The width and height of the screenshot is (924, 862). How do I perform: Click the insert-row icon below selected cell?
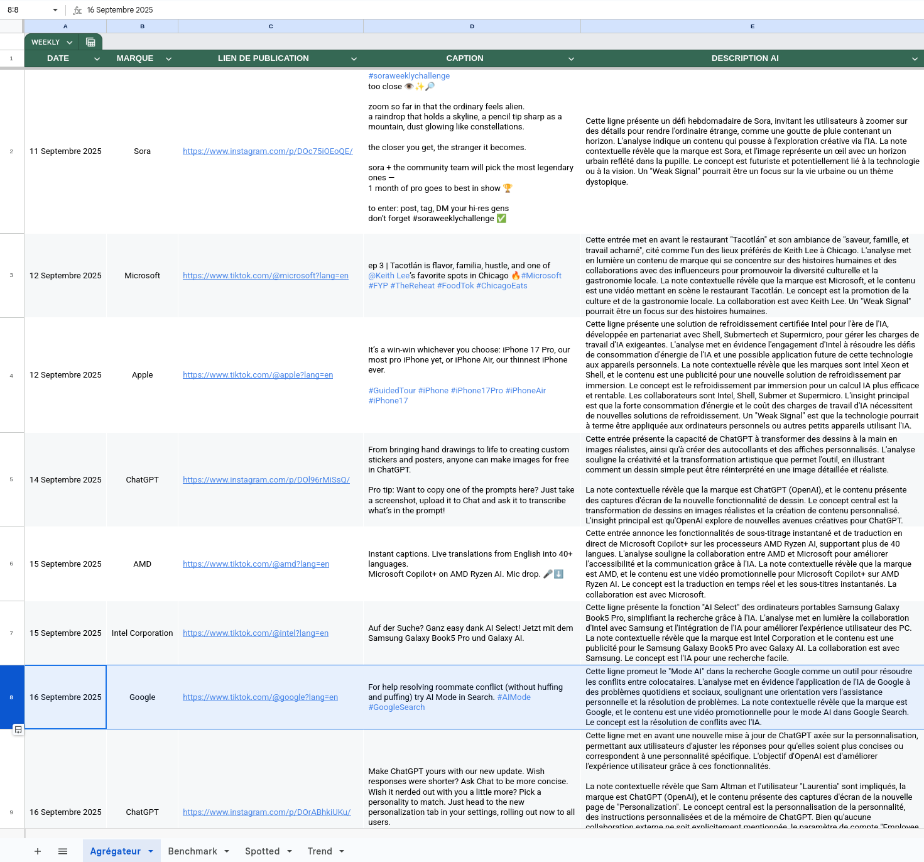point(18,729)
